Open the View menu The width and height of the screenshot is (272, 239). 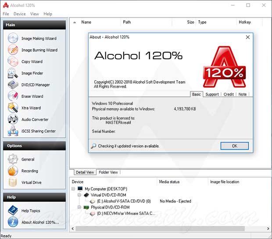(35, 14)
